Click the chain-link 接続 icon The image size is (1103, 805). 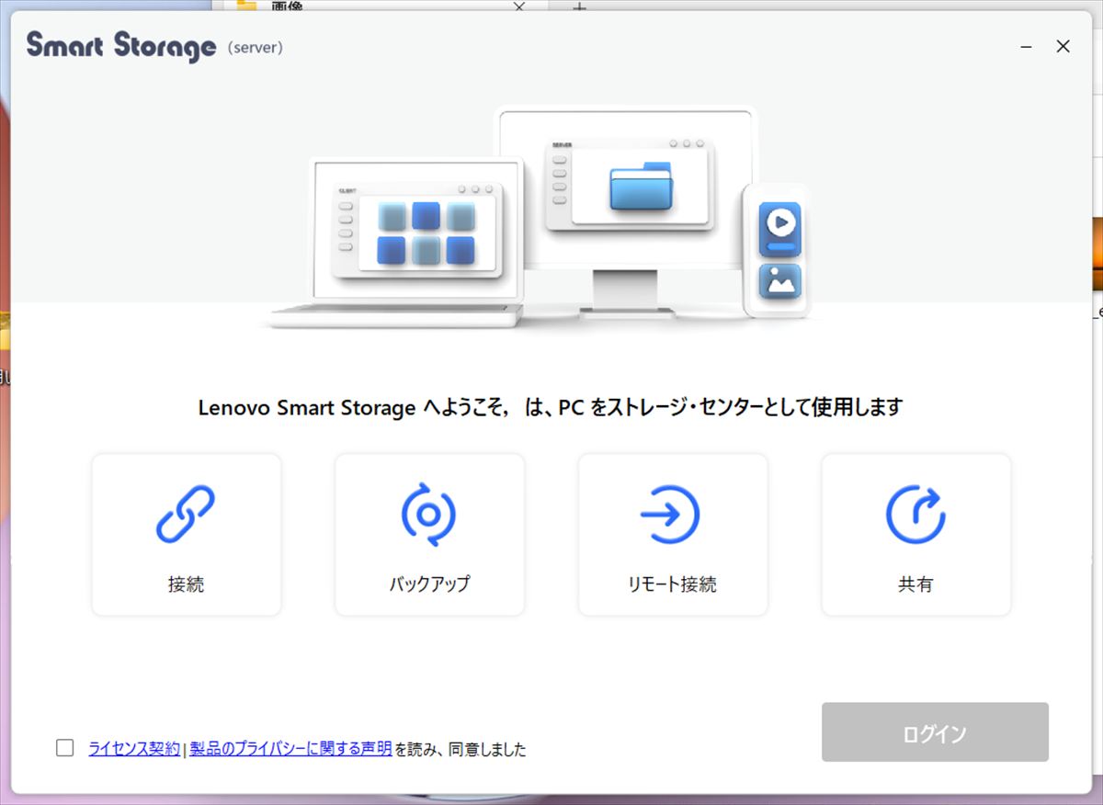click(x=186, y=514)
